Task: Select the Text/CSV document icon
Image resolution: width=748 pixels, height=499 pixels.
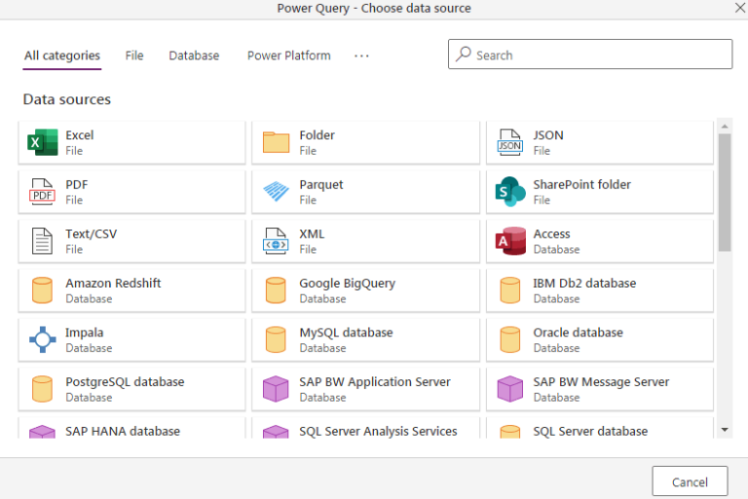Action: coord(43,240)
